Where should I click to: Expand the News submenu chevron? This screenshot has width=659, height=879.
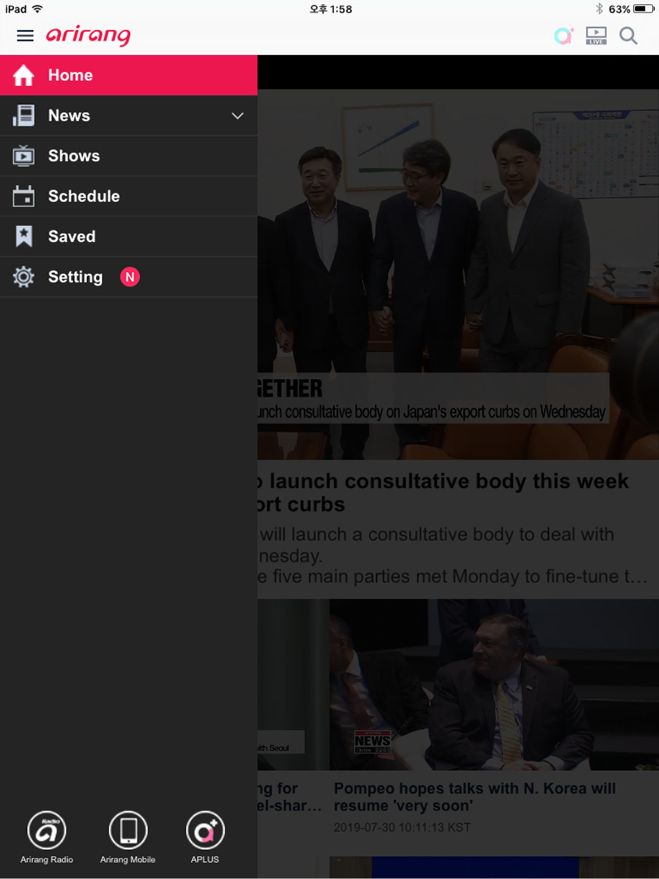[237, 116]
